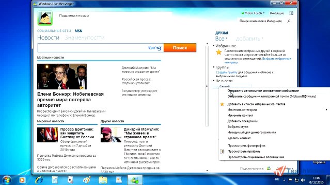Click the Поиск контактов в Интернете field
This screenshot has width=330, height=185.
coord(261,21)
